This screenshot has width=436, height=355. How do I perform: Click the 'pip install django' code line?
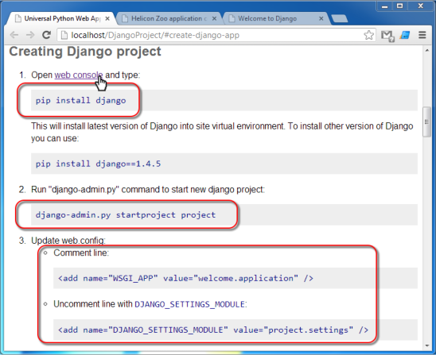pos(80,101)
